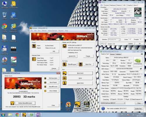This screenshot has height=117, width=146.
Task: Click the icon beside Show Details
Action: 45,91
